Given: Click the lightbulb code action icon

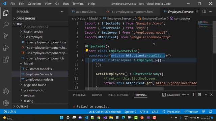Looking at the screenshot, I should (x=87, y=50).
